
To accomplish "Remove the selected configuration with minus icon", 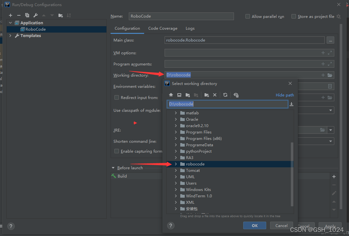I will 19,15.
